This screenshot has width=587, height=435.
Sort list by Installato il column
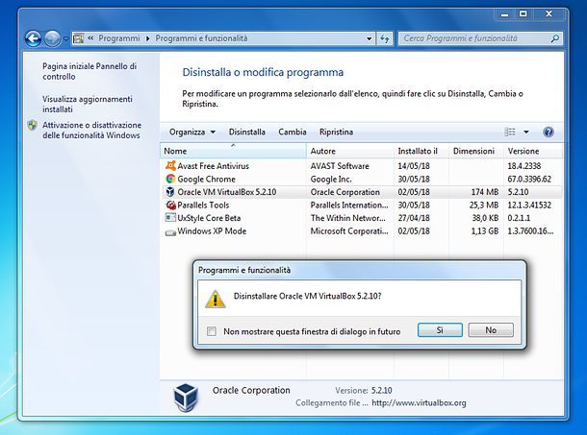421,151
